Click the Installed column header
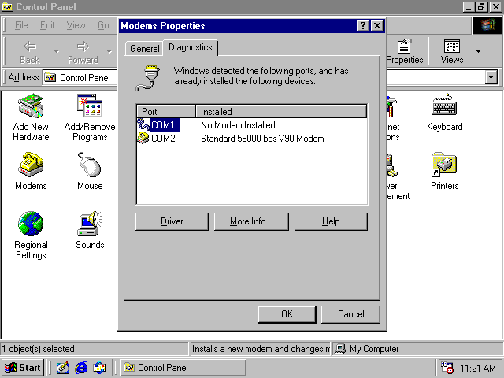This screenshot has width=504, height=378. [x=281, y=112]
